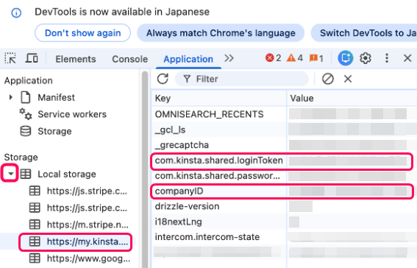417x268 pixels.
Task: Toggle the device toolbar icon
Action: 32,58
